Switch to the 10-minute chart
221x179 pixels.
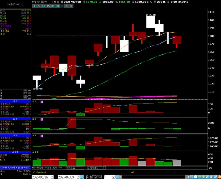coord(44,6)
